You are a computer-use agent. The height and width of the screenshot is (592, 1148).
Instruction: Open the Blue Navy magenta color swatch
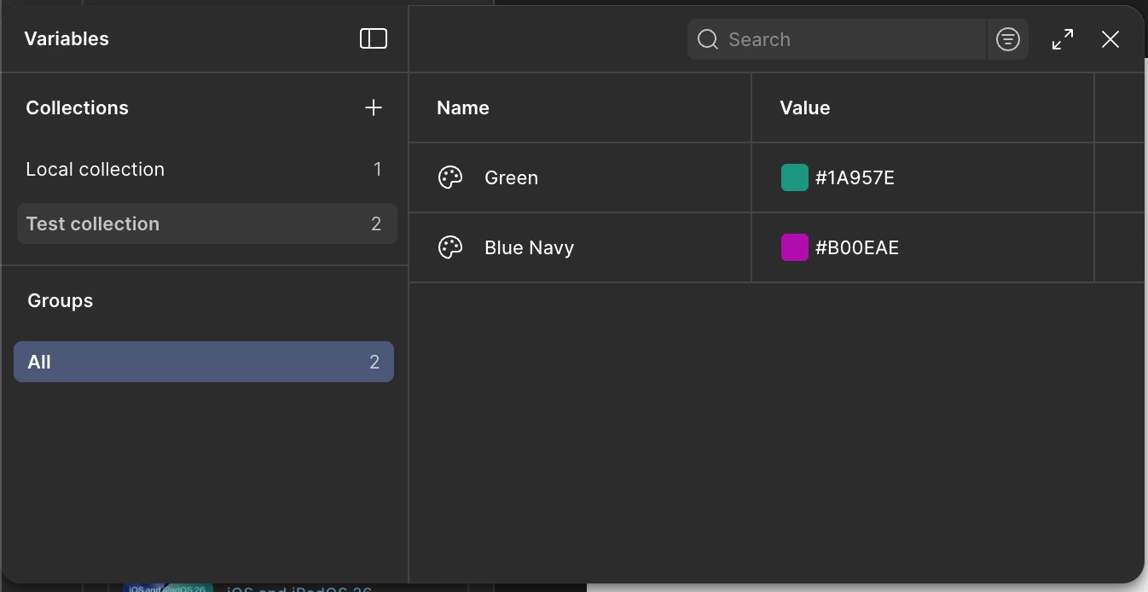click(x=795, y=247)
